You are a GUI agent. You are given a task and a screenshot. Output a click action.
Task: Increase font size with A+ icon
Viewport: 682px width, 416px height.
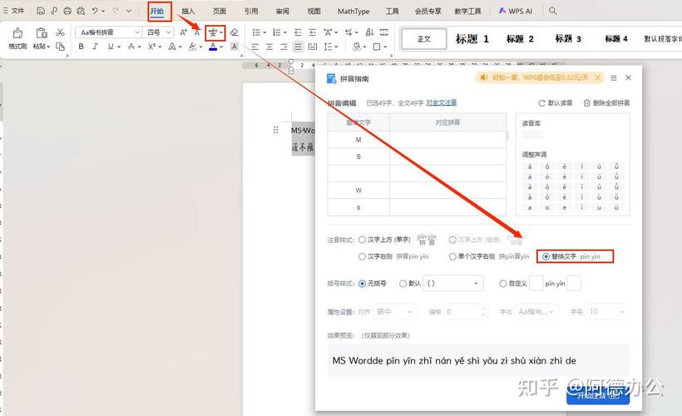click(184, 32)
